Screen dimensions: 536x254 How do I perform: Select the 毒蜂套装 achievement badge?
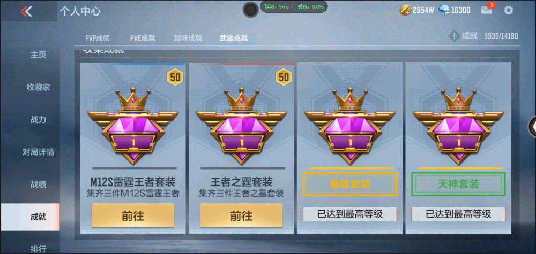click(349, 126)
